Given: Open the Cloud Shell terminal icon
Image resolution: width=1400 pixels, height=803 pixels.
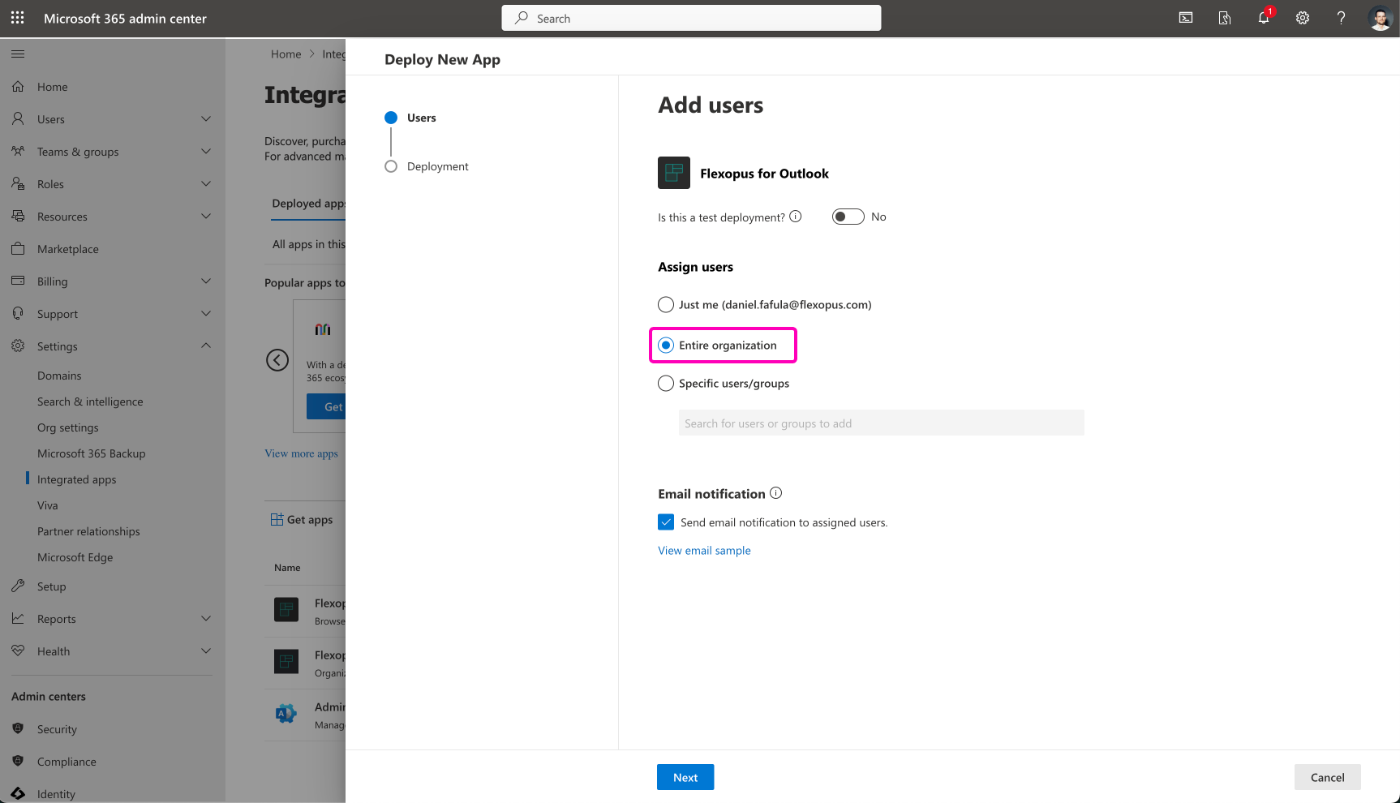Looking at the screenshot, I should 1186,18.
